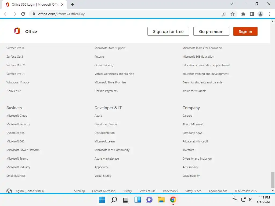275x206 pixels.
Task: Open the Microsoft Security link
Action: coord(18,124)
